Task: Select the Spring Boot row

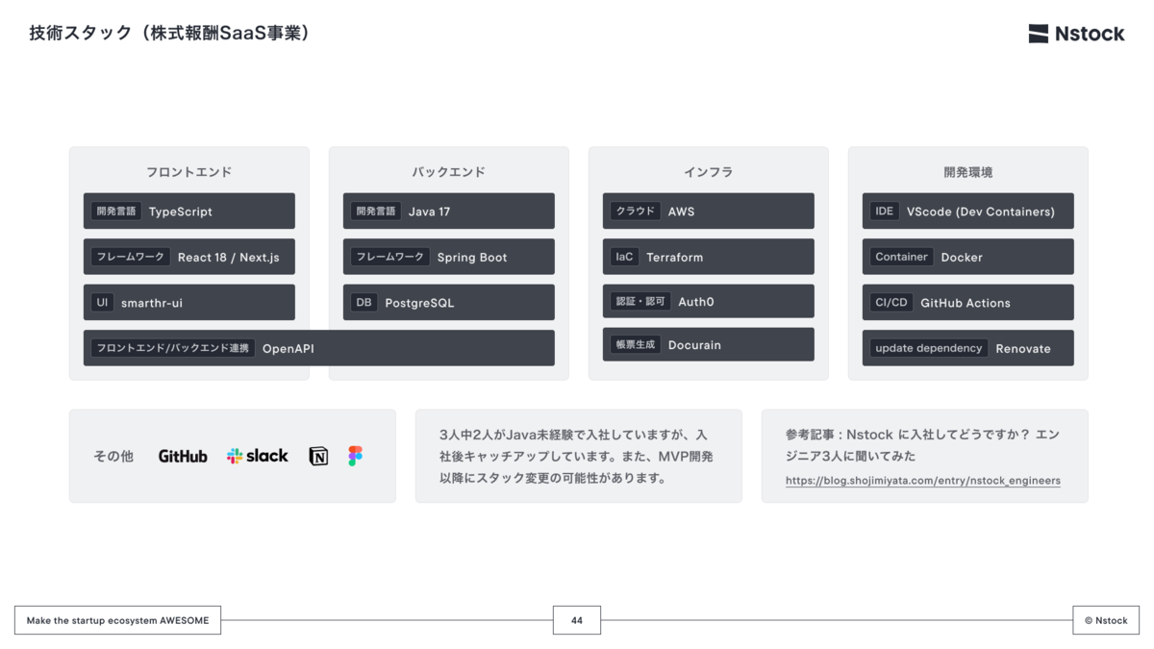Action: point(449,257)
